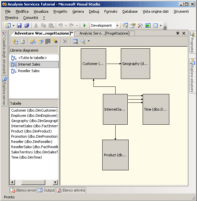
Task: Open the Database menu
Action: [x=130, y=11]
